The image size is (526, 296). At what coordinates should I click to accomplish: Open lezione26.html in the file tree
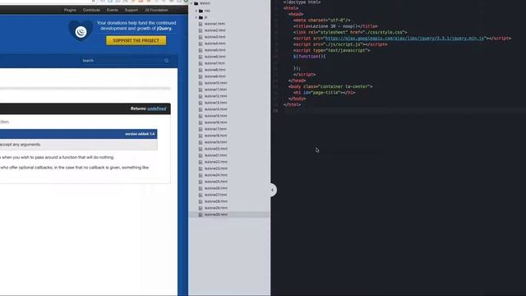click(215, 188)
